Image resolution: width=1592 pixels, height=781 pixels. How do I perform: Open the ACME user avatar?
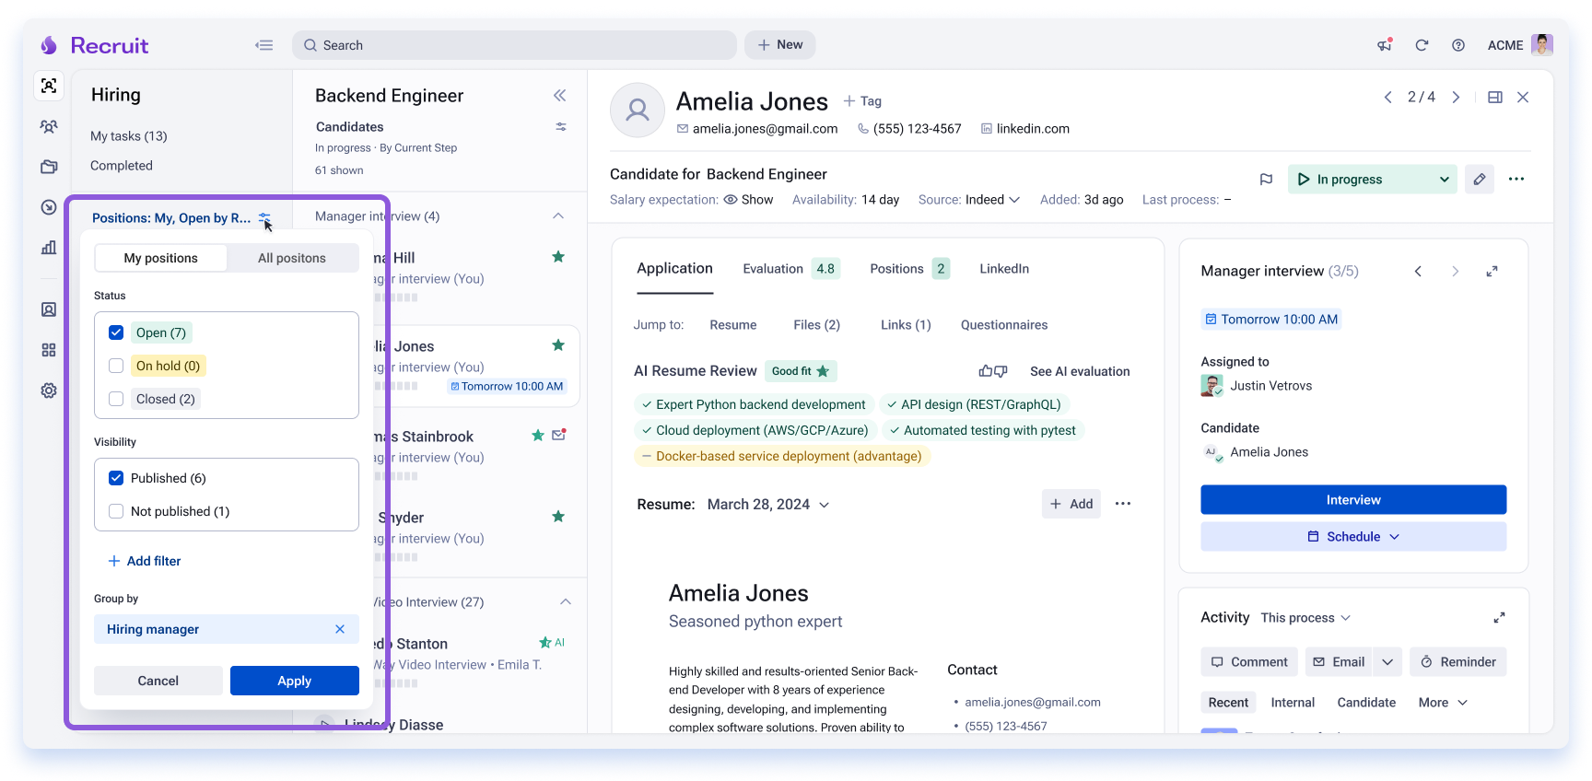pos(1542,44)
